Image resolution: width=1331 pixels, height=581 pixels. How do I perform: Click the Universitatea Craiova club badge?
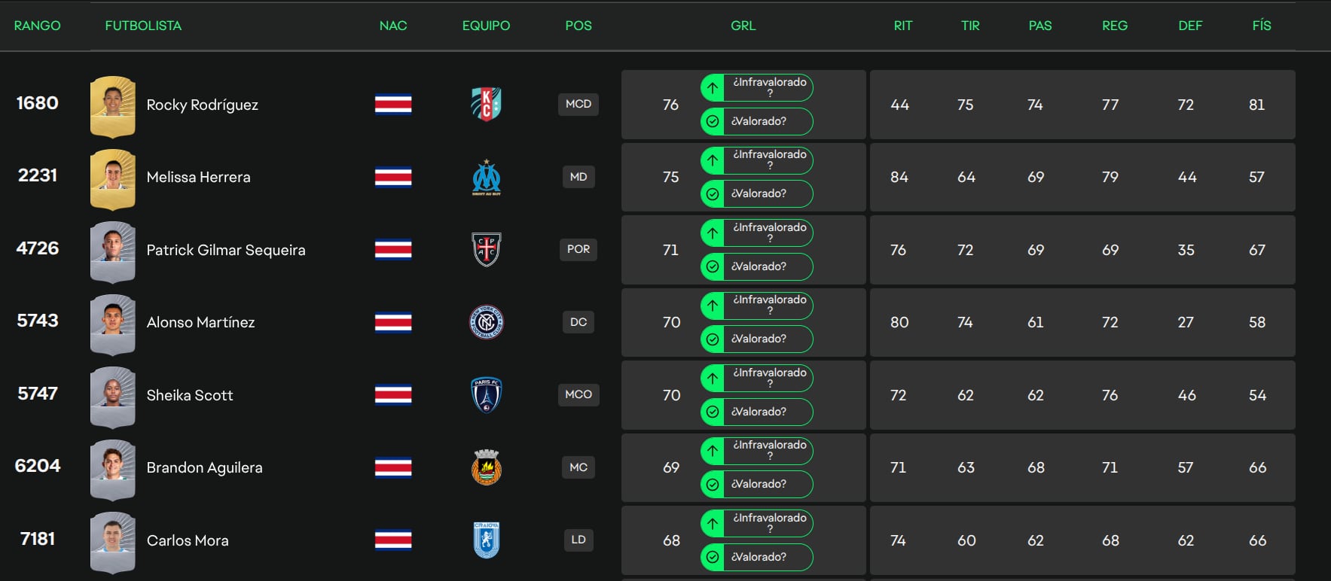486,540
